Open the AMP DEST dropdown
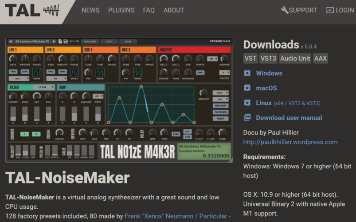This screenshot has height=222, width=356. point(98,96)
